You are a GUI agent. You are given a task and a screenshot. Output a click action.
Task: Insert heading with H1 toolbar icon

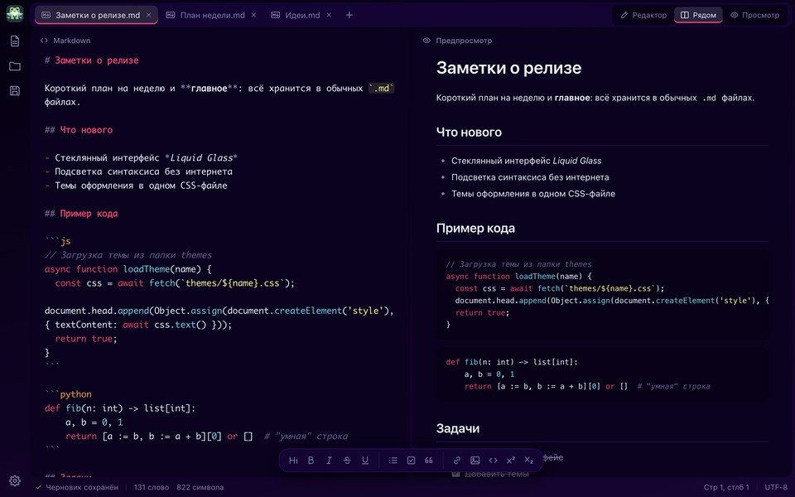(x=293, y=461)
